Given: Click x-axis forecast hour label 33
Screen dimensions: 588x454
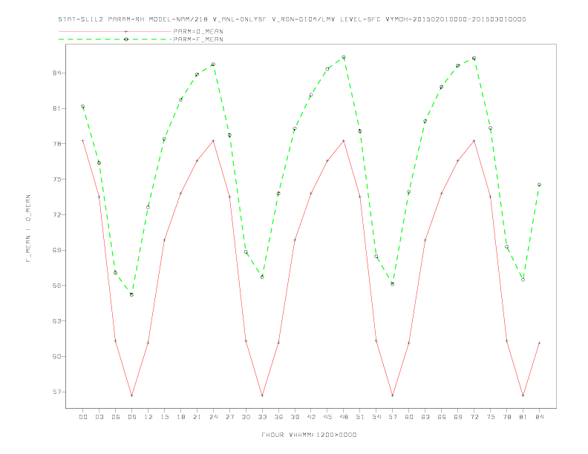Looking at the screenshot, I should click(x=262, y=417).
